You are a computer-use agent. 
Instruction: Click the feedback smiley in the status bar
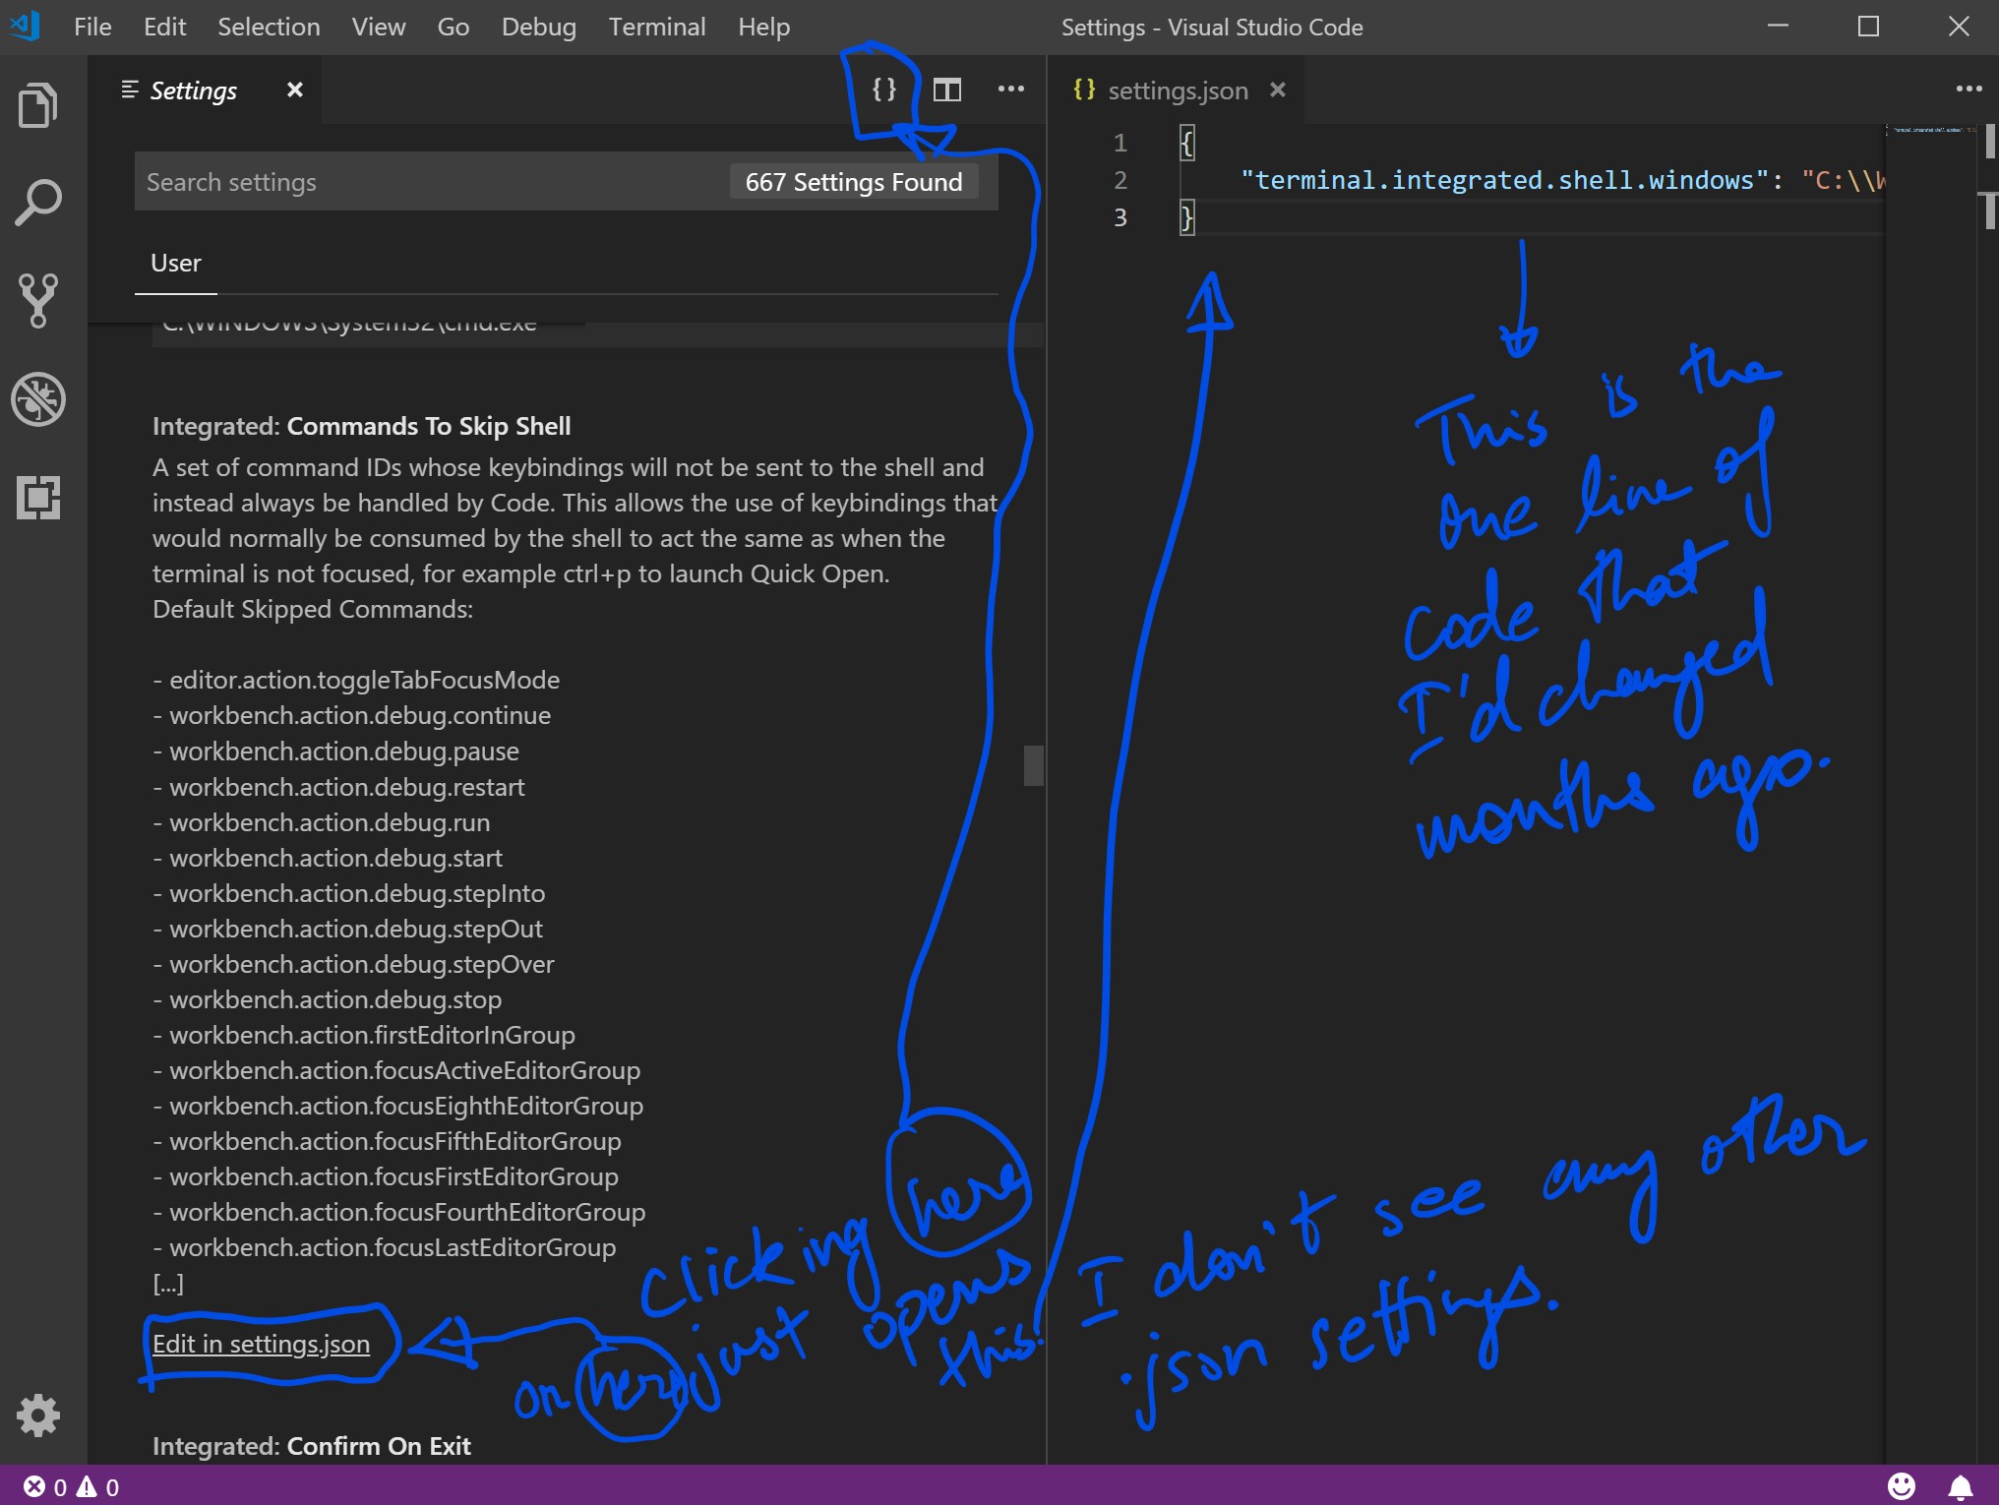pos(1903,1486)
